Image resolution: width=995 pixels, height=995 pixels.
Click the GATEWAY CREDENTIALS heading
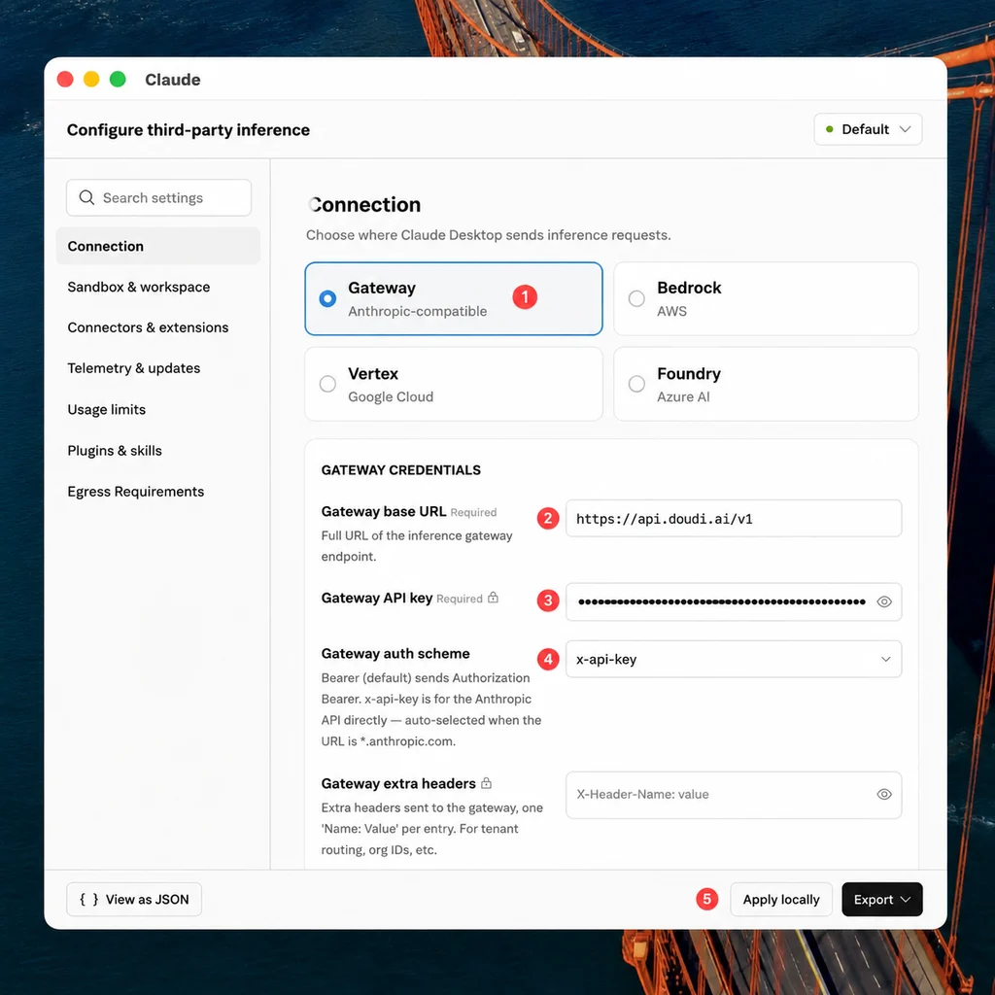[401, 470]
